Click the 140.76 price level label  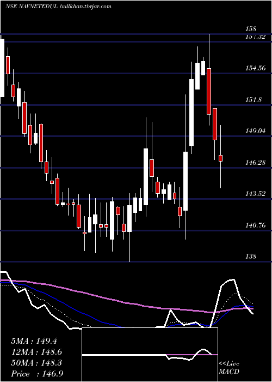[255, 225]
